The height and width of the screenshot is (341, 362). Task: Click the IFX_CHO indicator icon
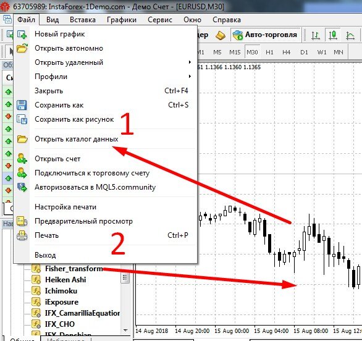pyautogui.click(x=36, y=324)
